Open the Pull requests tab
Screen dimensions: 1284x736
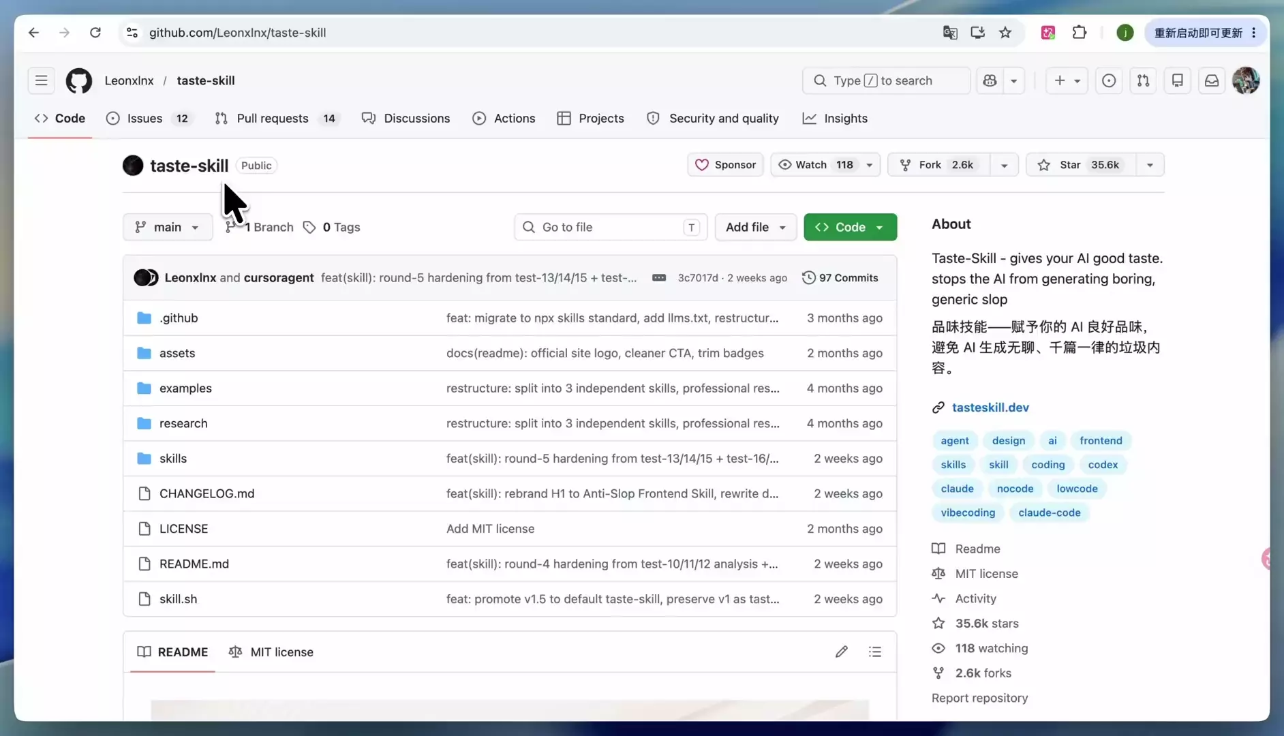click(x=278, y=119)
